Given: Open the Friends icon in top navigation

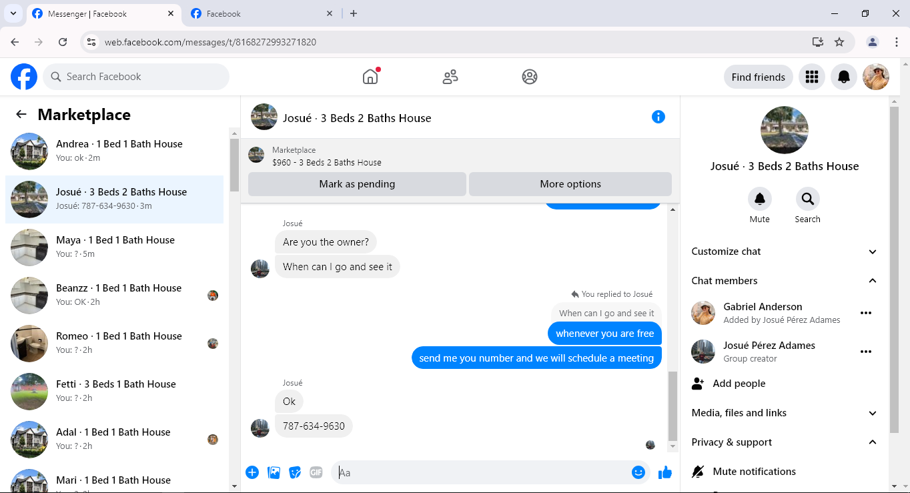Looking at the screenshot, I should [x=450, y=77].
